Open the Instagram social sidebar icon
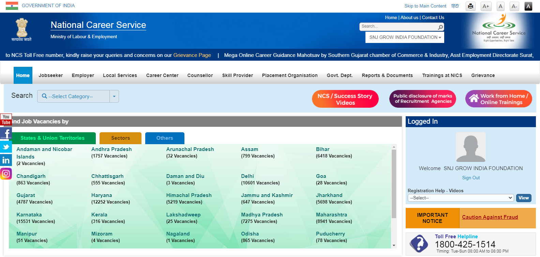 click(6, 174)
